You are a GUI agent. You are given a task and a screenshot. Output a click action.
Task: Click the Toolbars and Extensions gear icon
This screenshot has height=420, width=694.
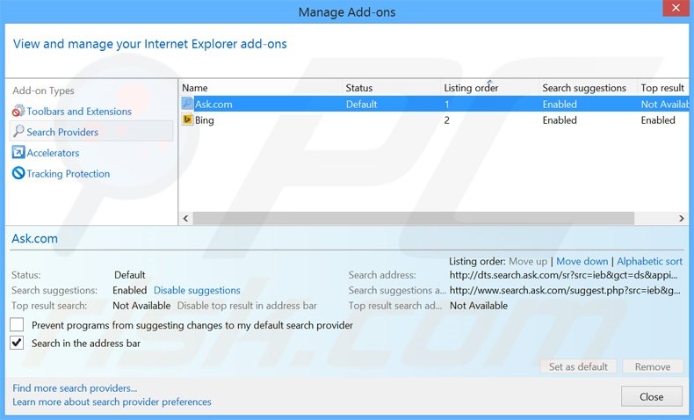pyautogui.click(x=18, y=111)
